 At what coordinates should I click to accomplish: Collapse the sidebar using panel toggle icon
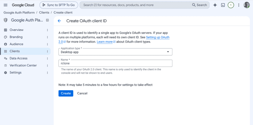pos(48,20)
